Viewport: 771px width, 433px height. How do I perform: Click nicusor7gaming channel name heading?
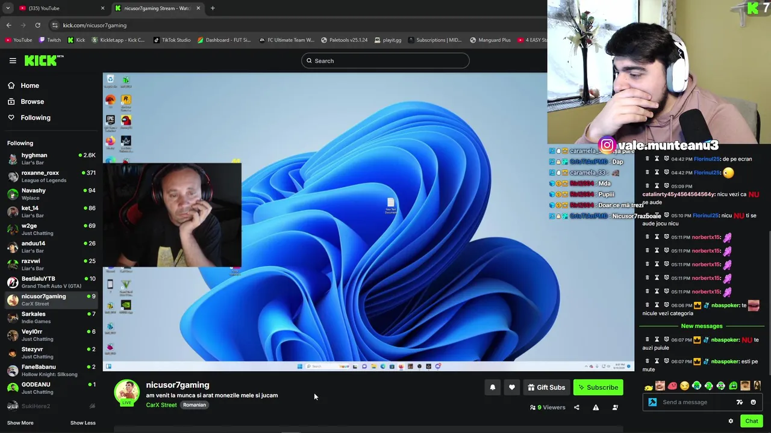[178, 385]
